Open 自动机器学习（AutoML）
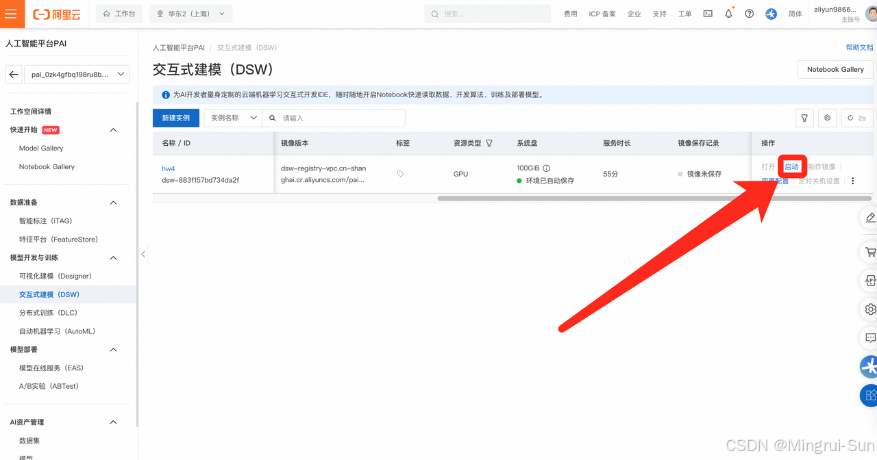877x460 pixels. (x=57, y=331)
